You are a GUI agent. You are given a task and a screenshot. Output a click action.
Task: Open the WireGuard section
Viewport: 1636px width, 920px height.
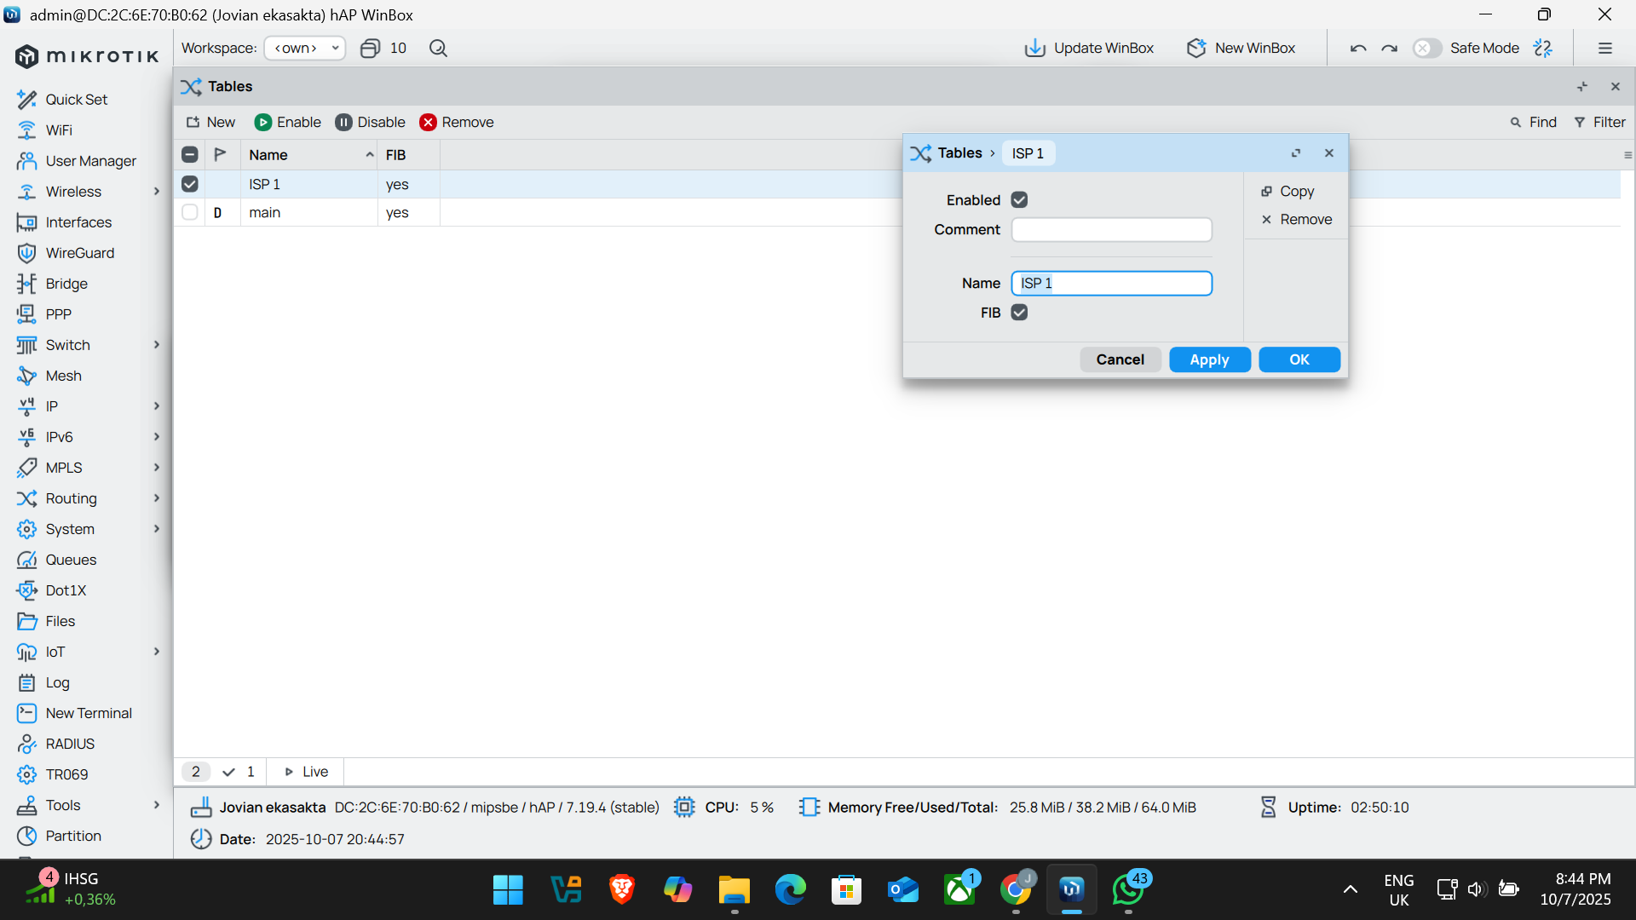pos(79,253)
